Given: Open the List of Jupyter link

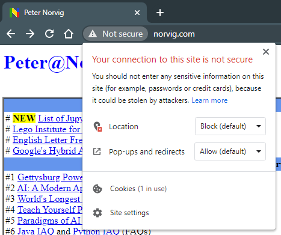Looking at the screenshot, I should click(60, 118).
